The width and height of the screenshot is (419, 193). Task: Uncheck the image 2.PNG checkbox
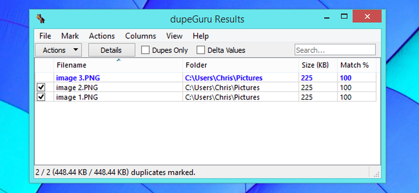click(41, 87)
